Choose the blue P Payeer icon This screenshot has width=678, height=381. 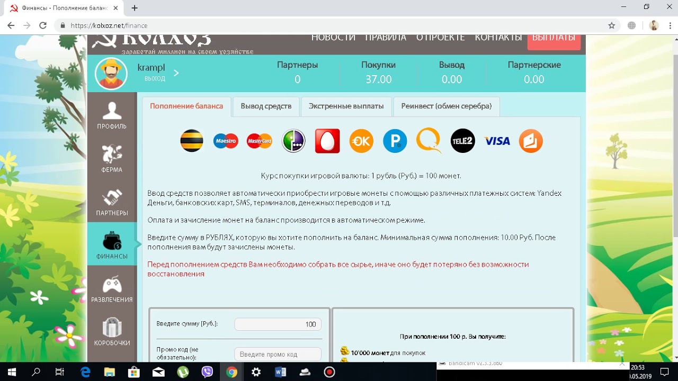395,141
